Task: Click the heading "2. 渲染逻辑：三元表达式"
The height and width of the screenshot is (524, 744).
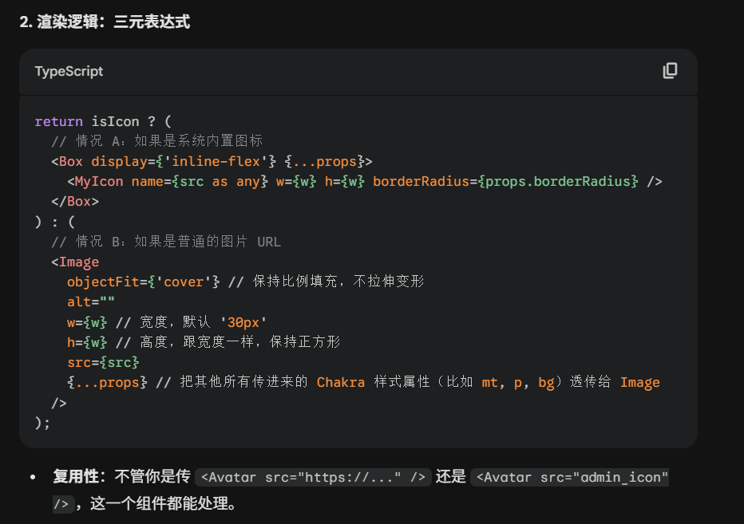Action: pyautogui.click(x=105, y=22)
